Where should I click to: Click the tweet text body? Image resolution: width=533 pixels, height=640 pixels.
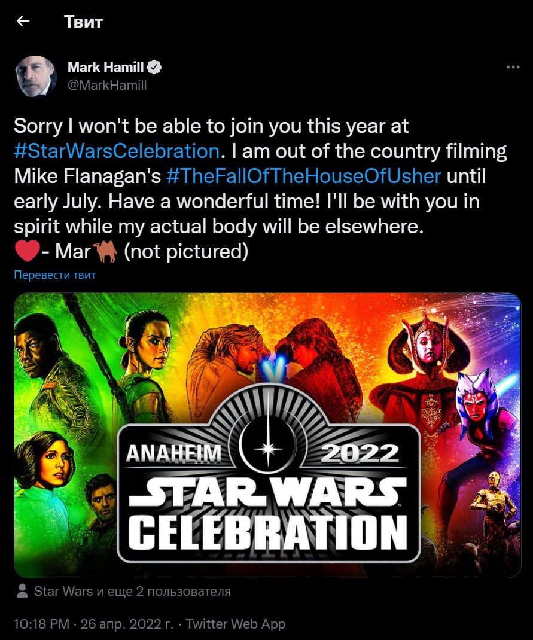260,188
